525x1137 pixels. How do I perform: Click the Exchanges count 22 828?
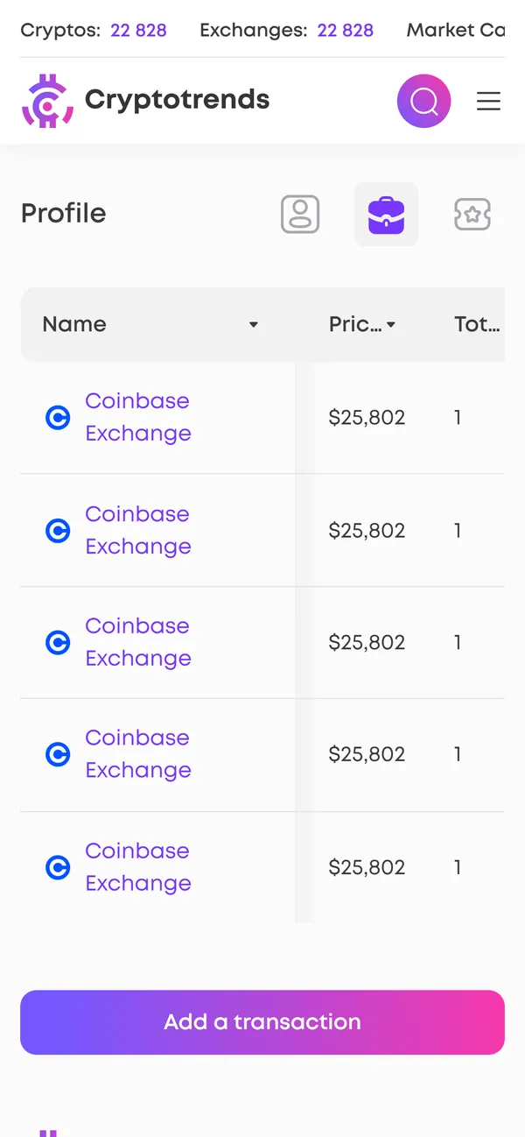point(346,30)
